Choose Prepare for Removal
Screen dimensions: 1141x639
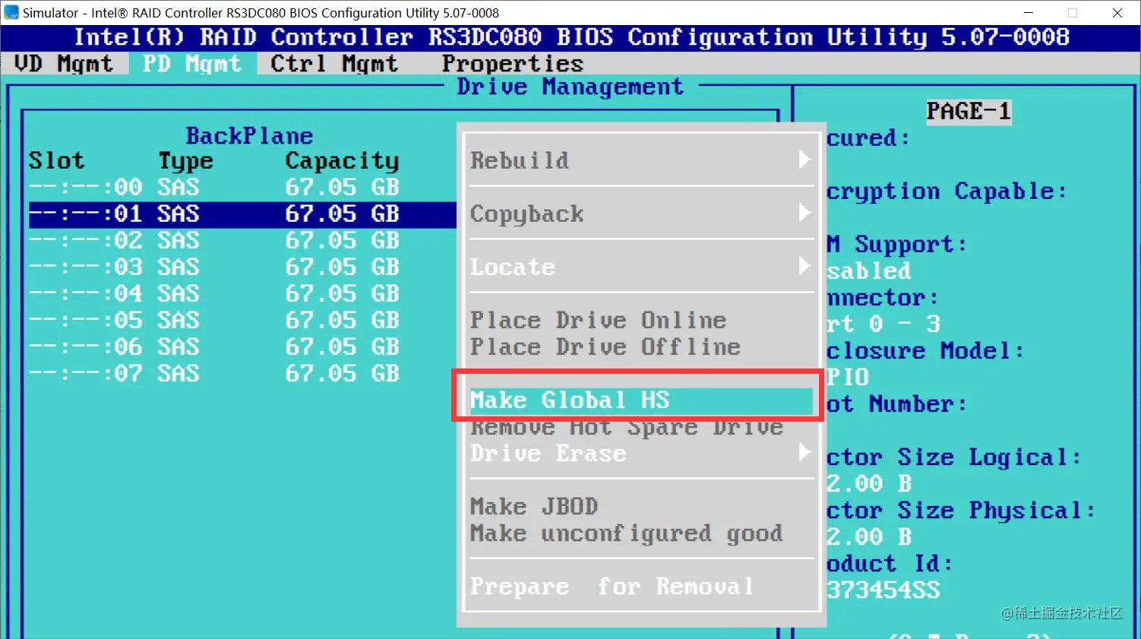(x=612, y=587)
